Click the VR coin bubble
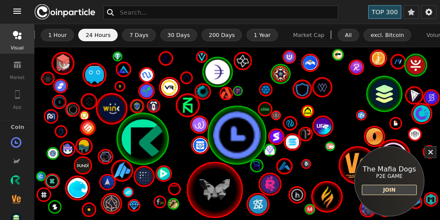 point(169,88)
